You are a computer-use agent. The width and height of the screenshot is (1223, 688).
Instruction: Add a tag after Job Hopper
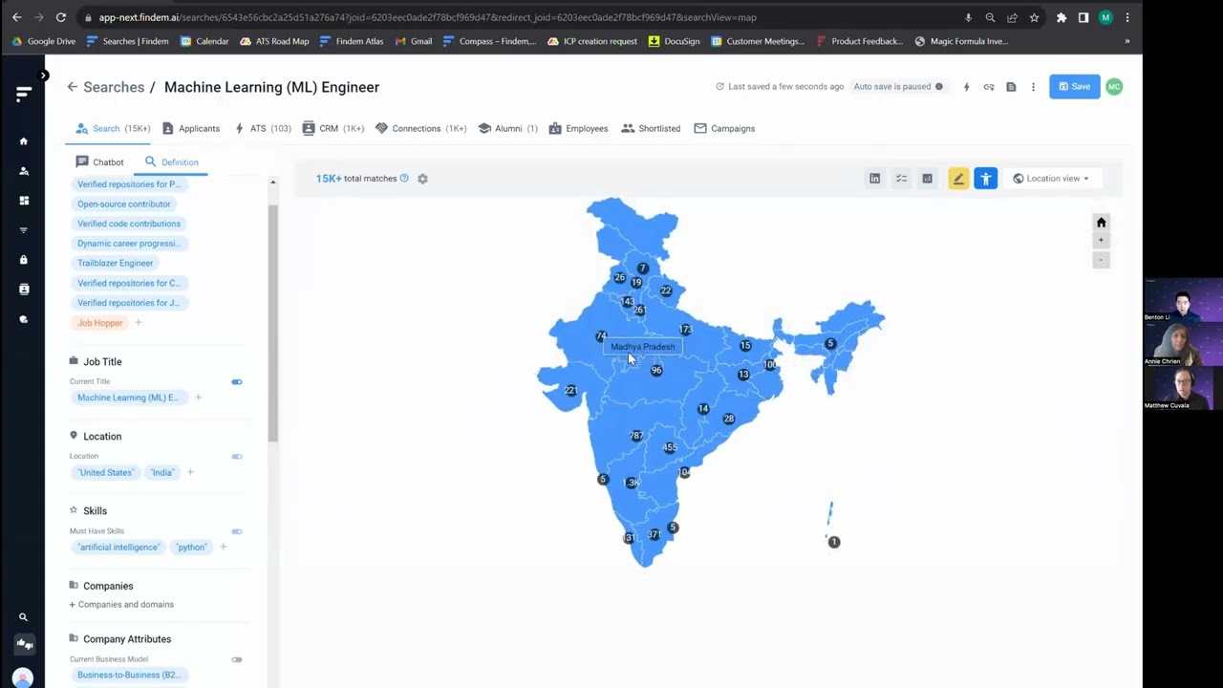click(x=138, y=323)
